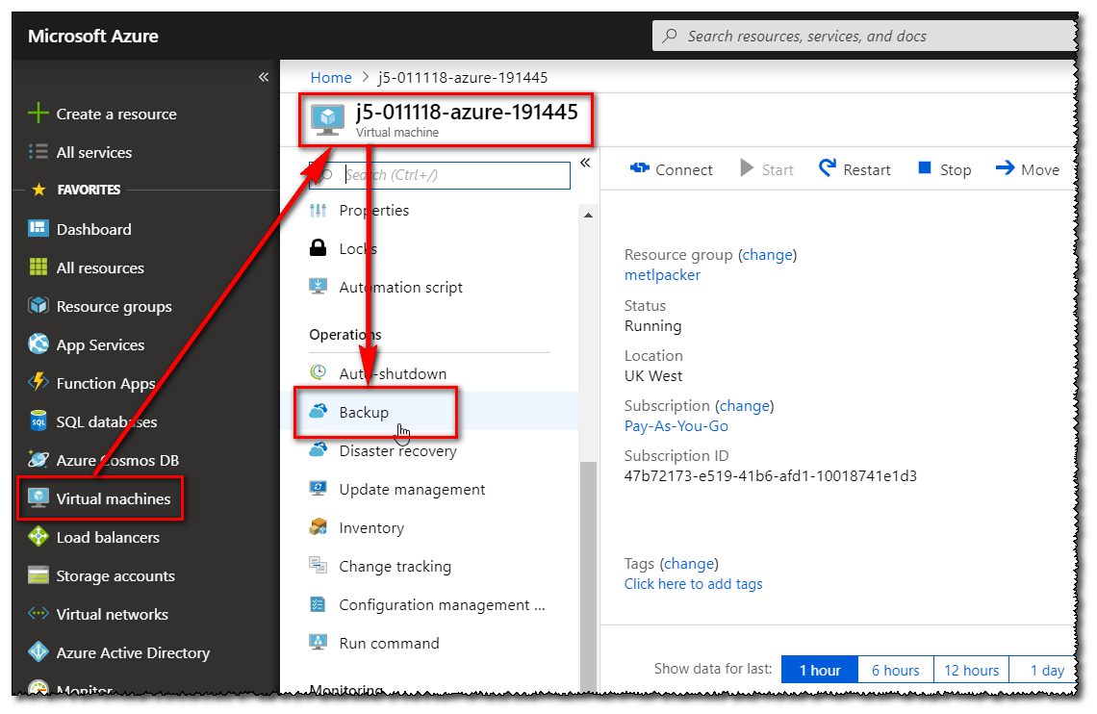Connect to the virtual machine
Screen dimensions: 1097x714
(671, 169)
